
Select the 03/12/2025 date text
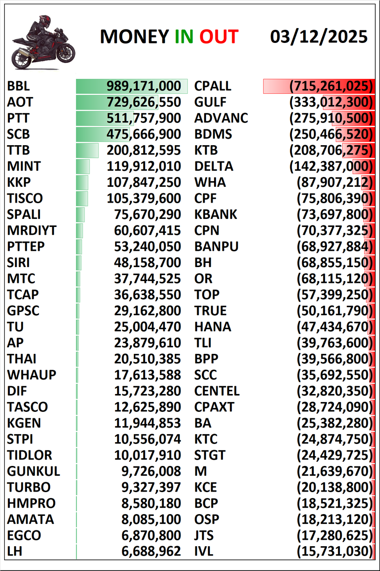(318, 37)
